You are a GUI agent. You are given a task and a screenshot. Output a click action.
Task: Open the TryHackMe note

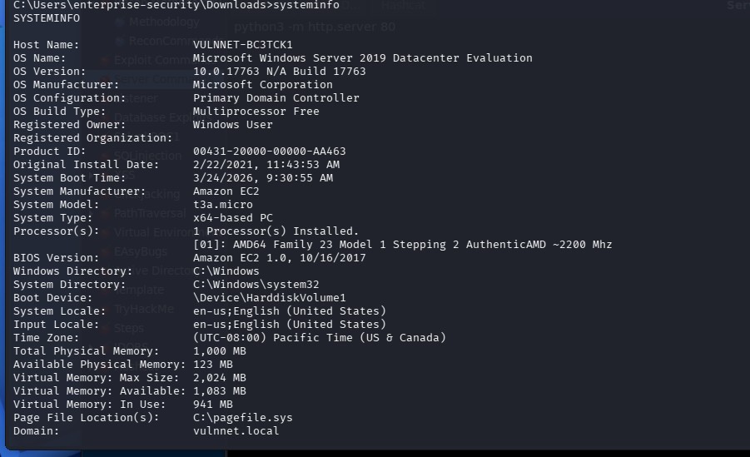[x=144, y=309]
